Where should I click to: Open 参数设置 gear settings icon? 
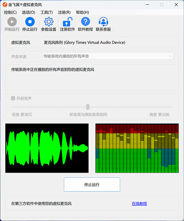(49, 22)
